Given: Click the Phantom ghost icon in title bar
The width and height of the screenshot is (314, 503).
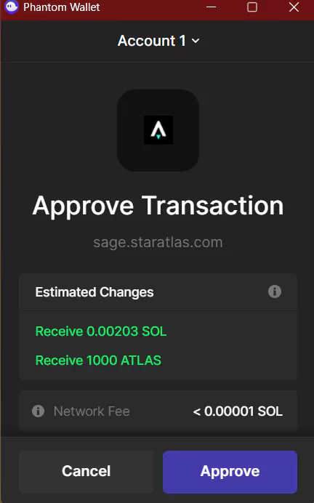Looking at the screenshot, I should click(12, 7).
